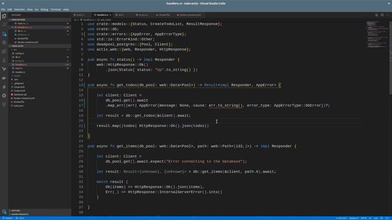Open the Debug menu
Screen dimensions: 392x220
(x=44, y=10)
